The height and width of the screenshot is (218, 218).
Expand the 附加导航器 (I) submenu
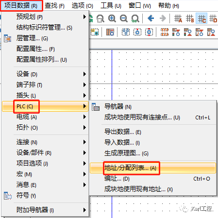45,210
